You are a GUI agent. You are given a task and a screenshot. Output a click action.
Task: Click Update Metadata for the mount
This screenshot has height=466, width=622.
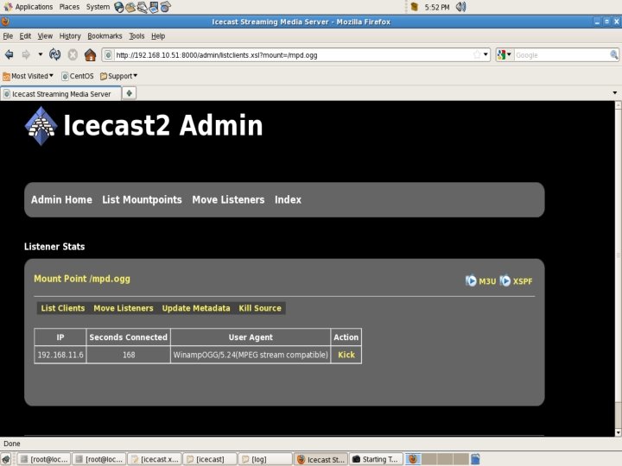(196, 308)
